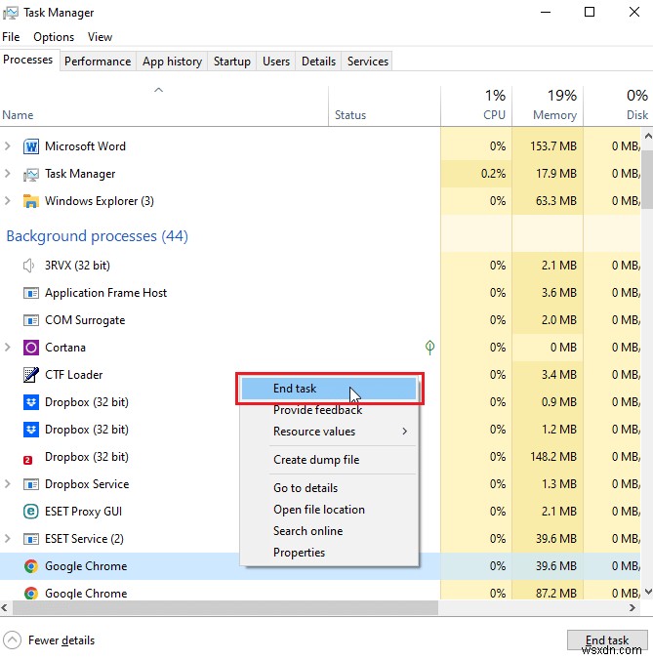653x660 pixels.
Task: Click the Dropbox icon with 0.9 MB memory
Action: pyautogui.click(x=30, y=402)
